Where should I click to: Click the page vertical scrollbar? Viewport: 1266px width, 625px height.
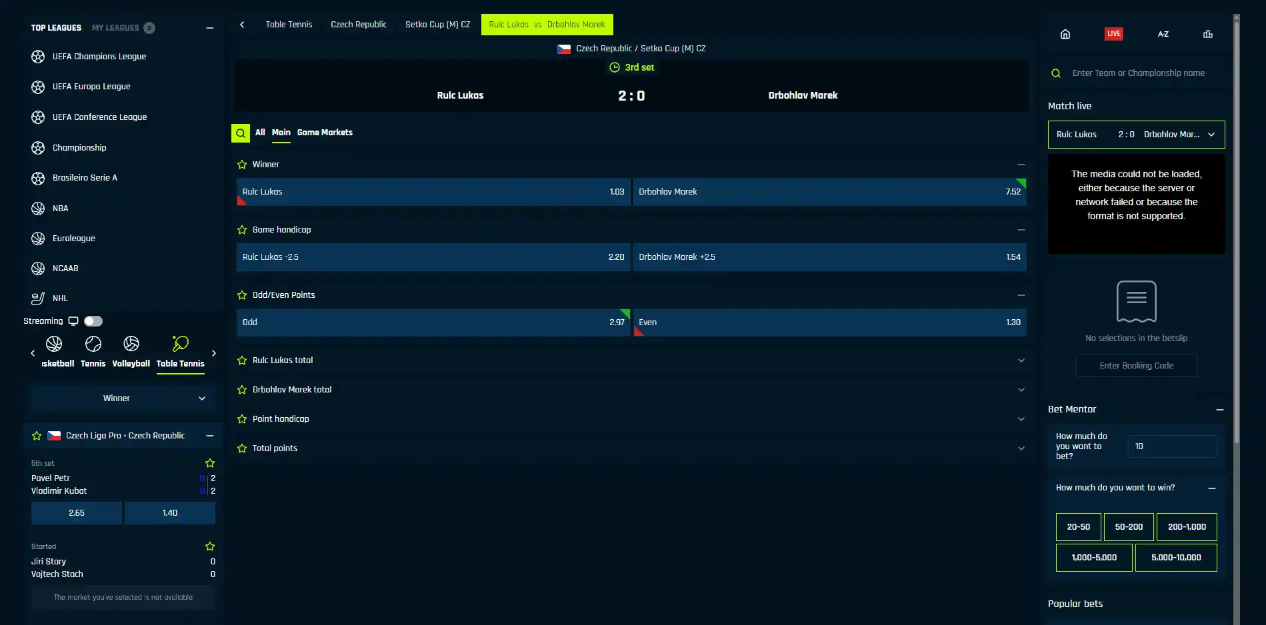[1236, 227]
